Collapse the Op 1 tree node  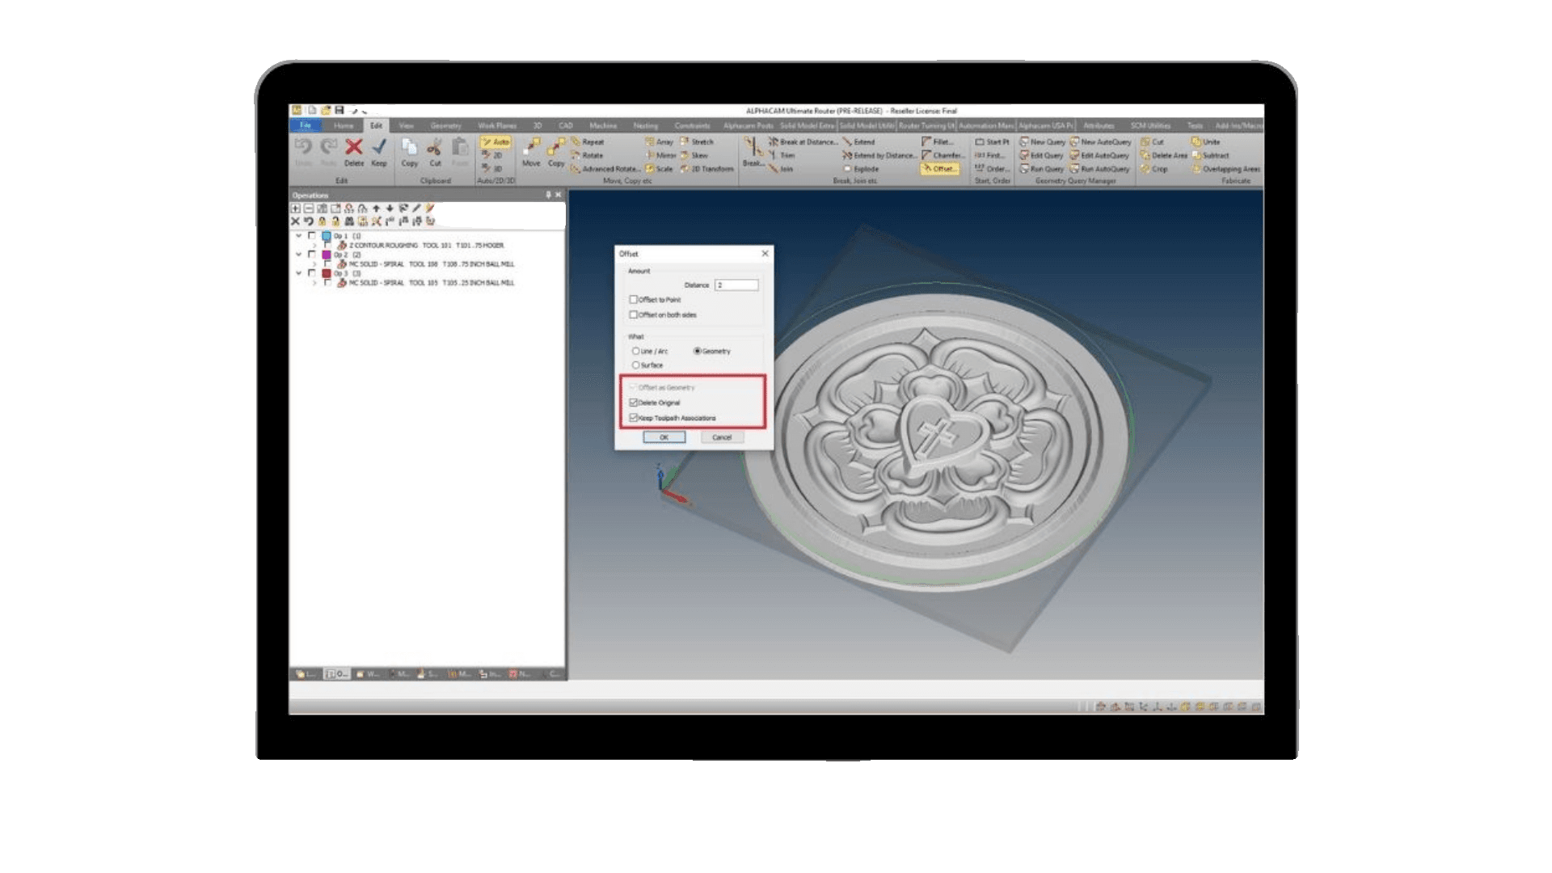click(x=298, y=236)
